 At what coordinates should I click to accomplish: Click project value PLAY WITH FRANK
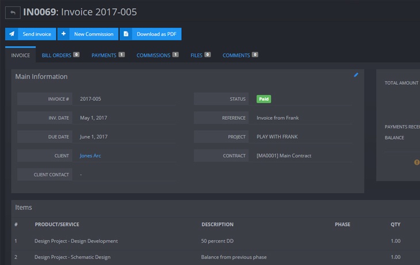click(277, 137)
